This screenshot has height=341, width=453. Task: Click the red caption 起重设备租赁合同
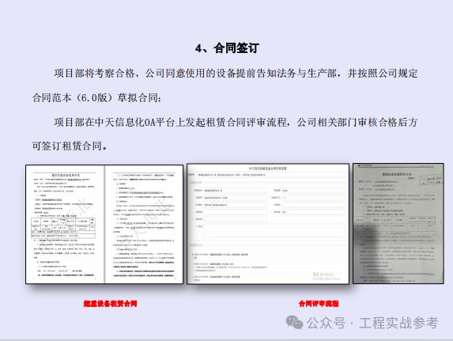110,304
